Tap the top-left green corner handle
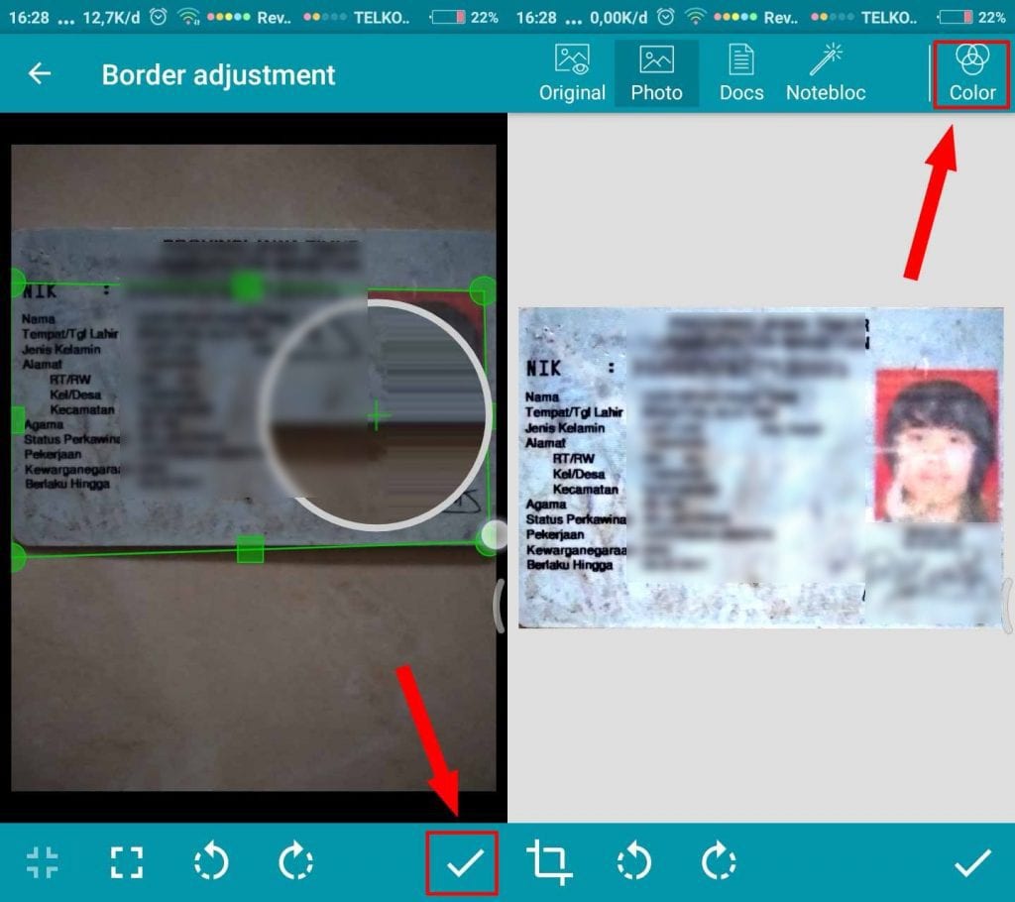The width and height of the screenshot is (1015, 902). coord(17,282)
